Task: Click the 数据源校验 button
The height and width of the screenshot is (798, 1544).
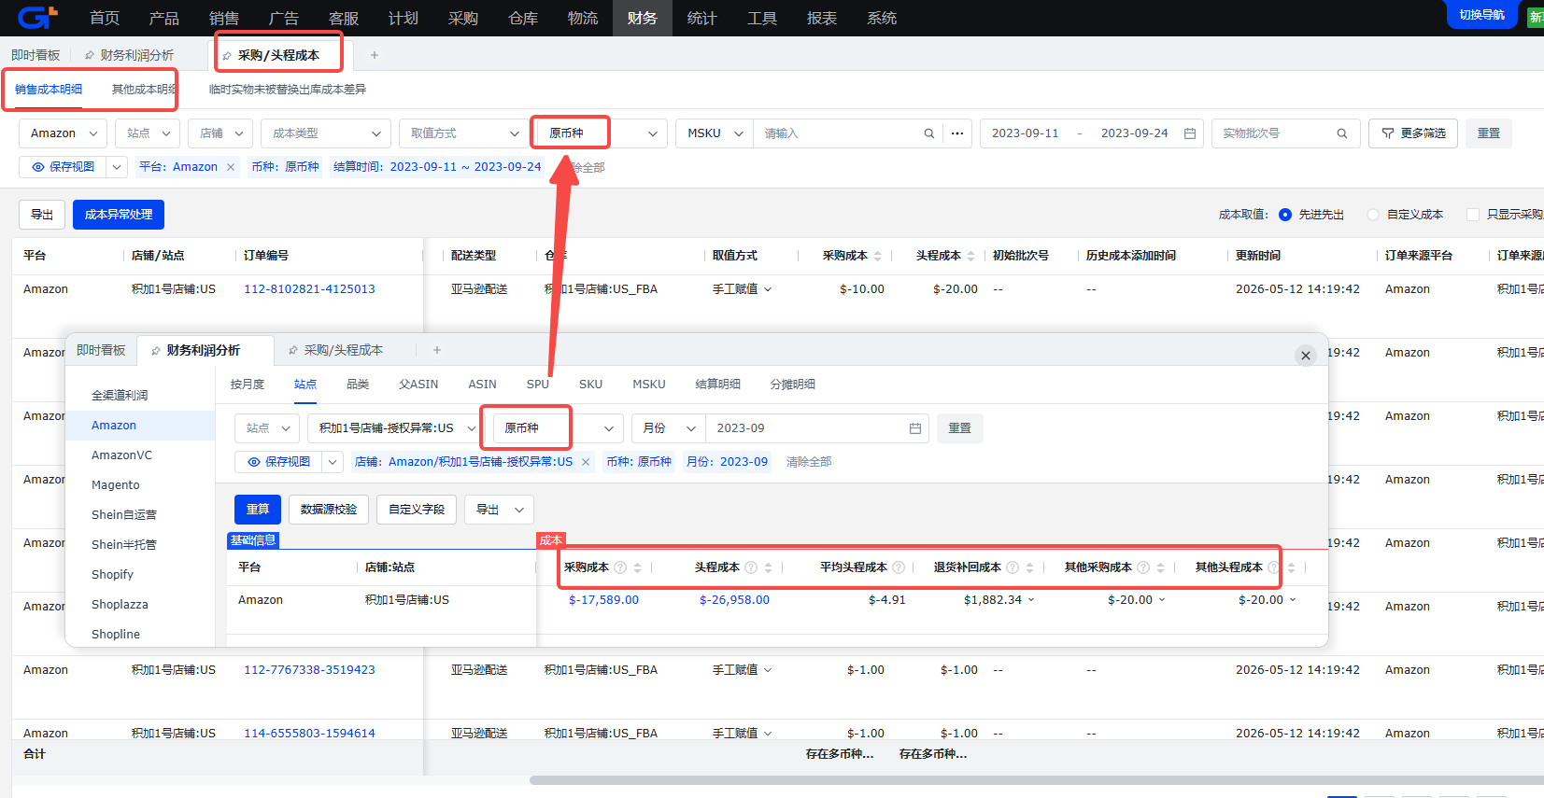Action: [x=329, y=510]
